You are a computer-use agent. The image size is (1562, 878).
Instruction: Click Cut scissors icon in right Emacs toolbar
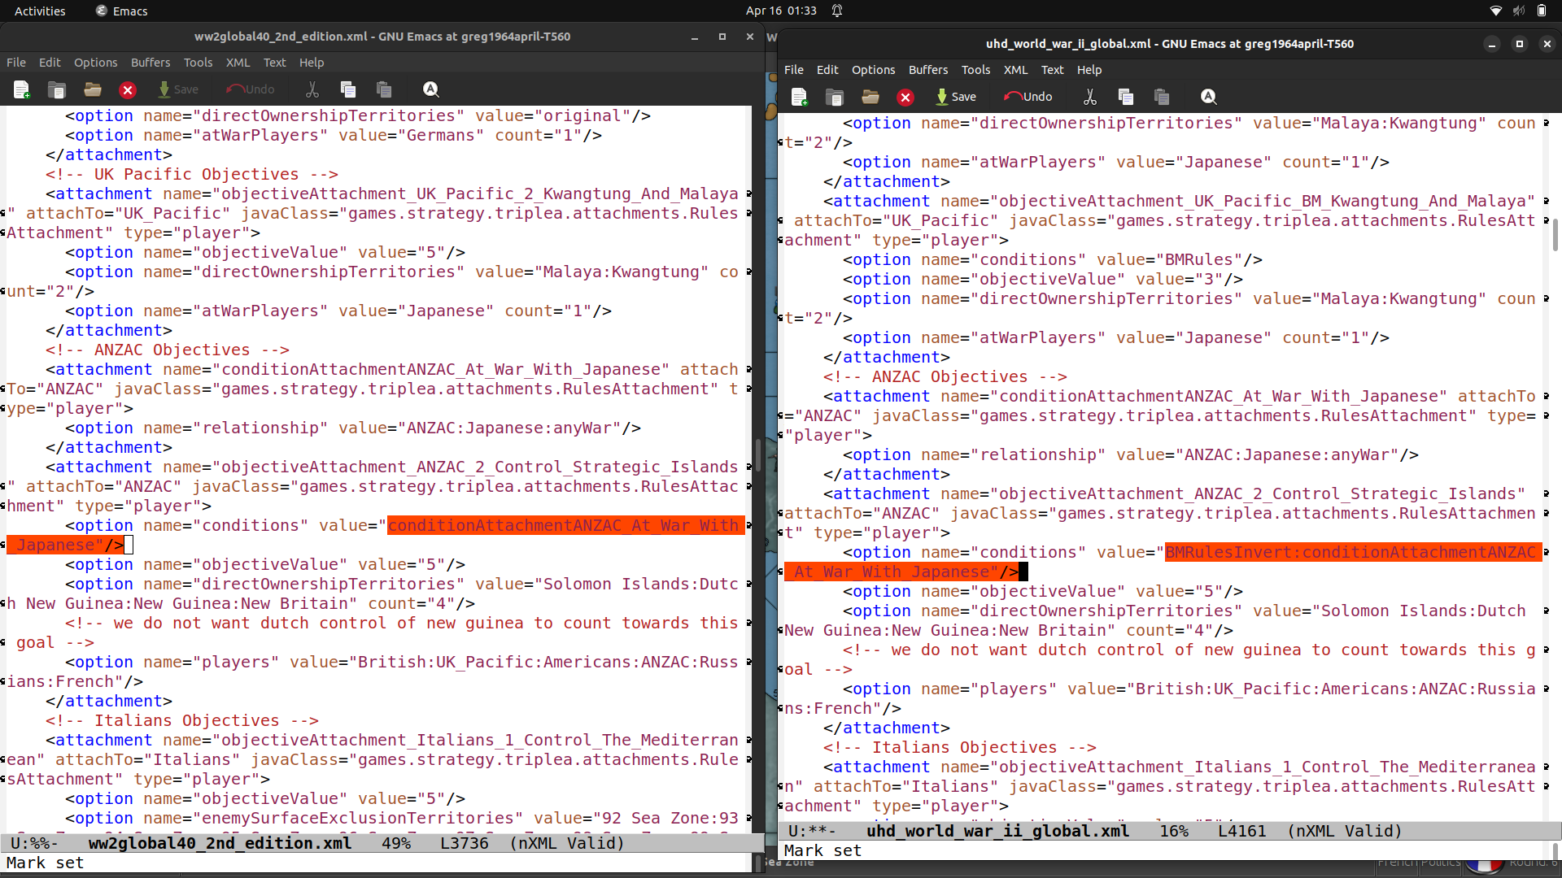pos(1090,97)
